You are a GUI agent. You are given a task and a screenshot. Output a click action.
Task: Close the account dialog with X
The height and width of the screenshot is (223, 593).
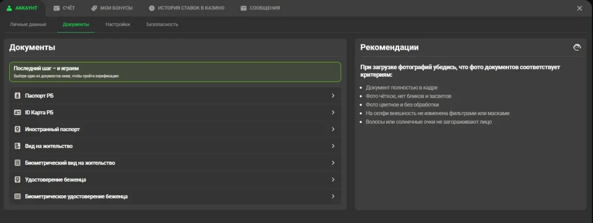(579, 8)
